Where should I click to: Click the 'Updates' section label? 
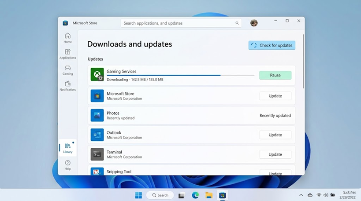(x=95, y=59)
